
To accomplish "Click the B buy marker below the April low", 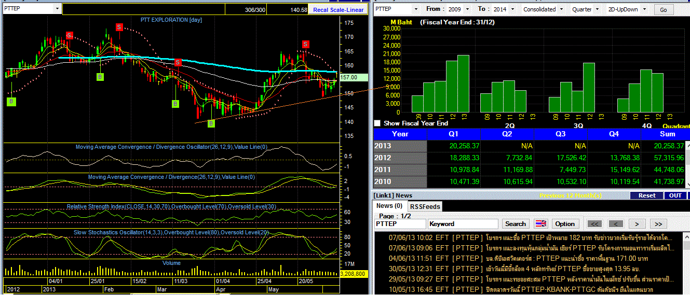I will click(x=211, y=123).
